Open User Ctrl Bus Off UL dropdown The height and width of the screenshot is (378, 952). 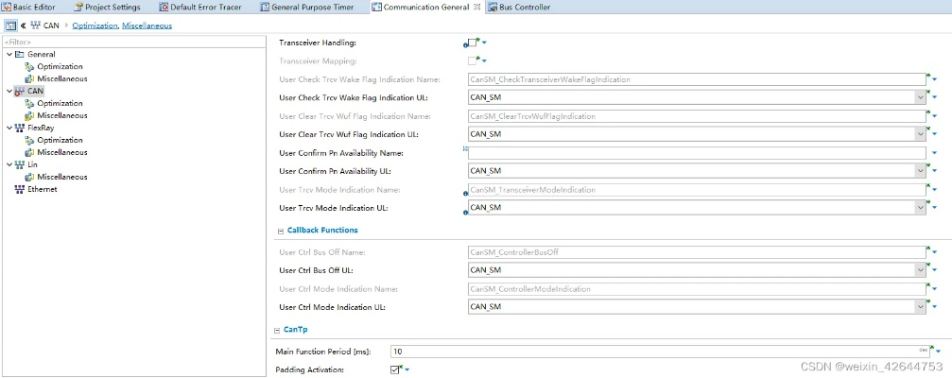[919, 270]
